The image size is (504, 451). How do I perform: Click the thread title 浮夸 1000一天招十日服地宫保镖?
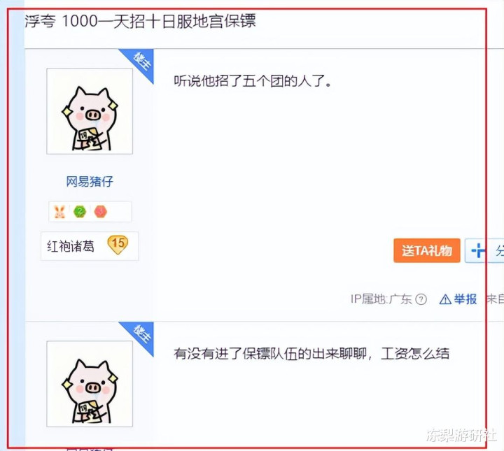click(140, 21)
